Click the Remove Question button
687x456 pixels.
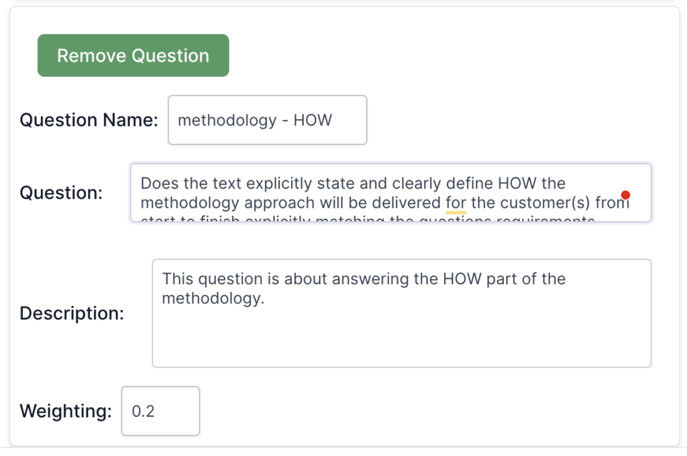coord(133,56)
